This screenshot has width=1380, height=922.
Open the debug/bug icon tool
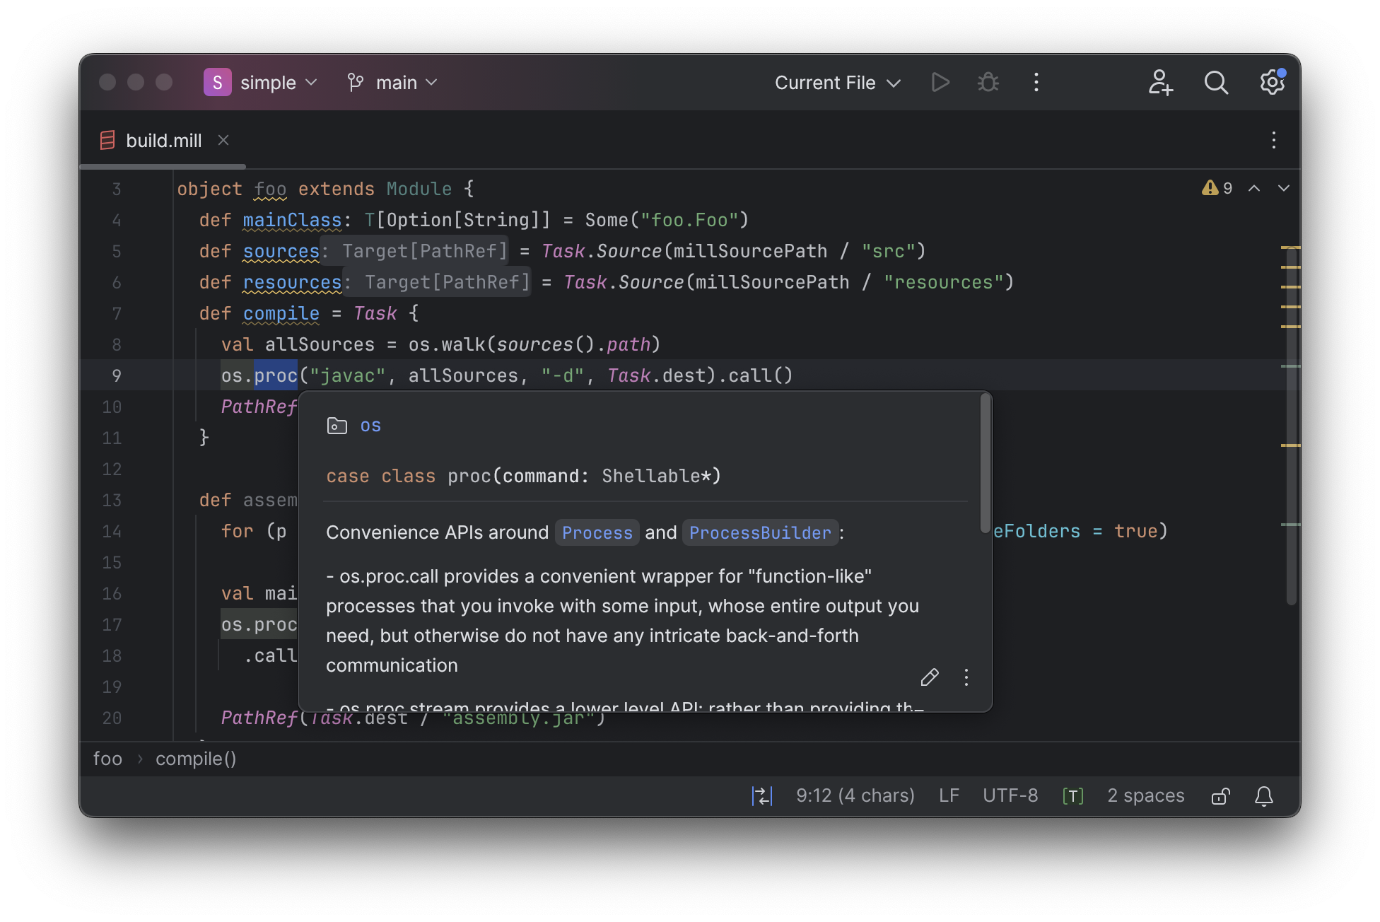987,82
